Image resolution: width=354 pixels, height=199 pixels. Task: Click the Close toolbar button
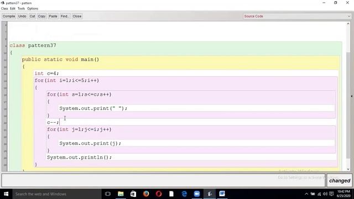pyautogui.click(x=77, y=16)
